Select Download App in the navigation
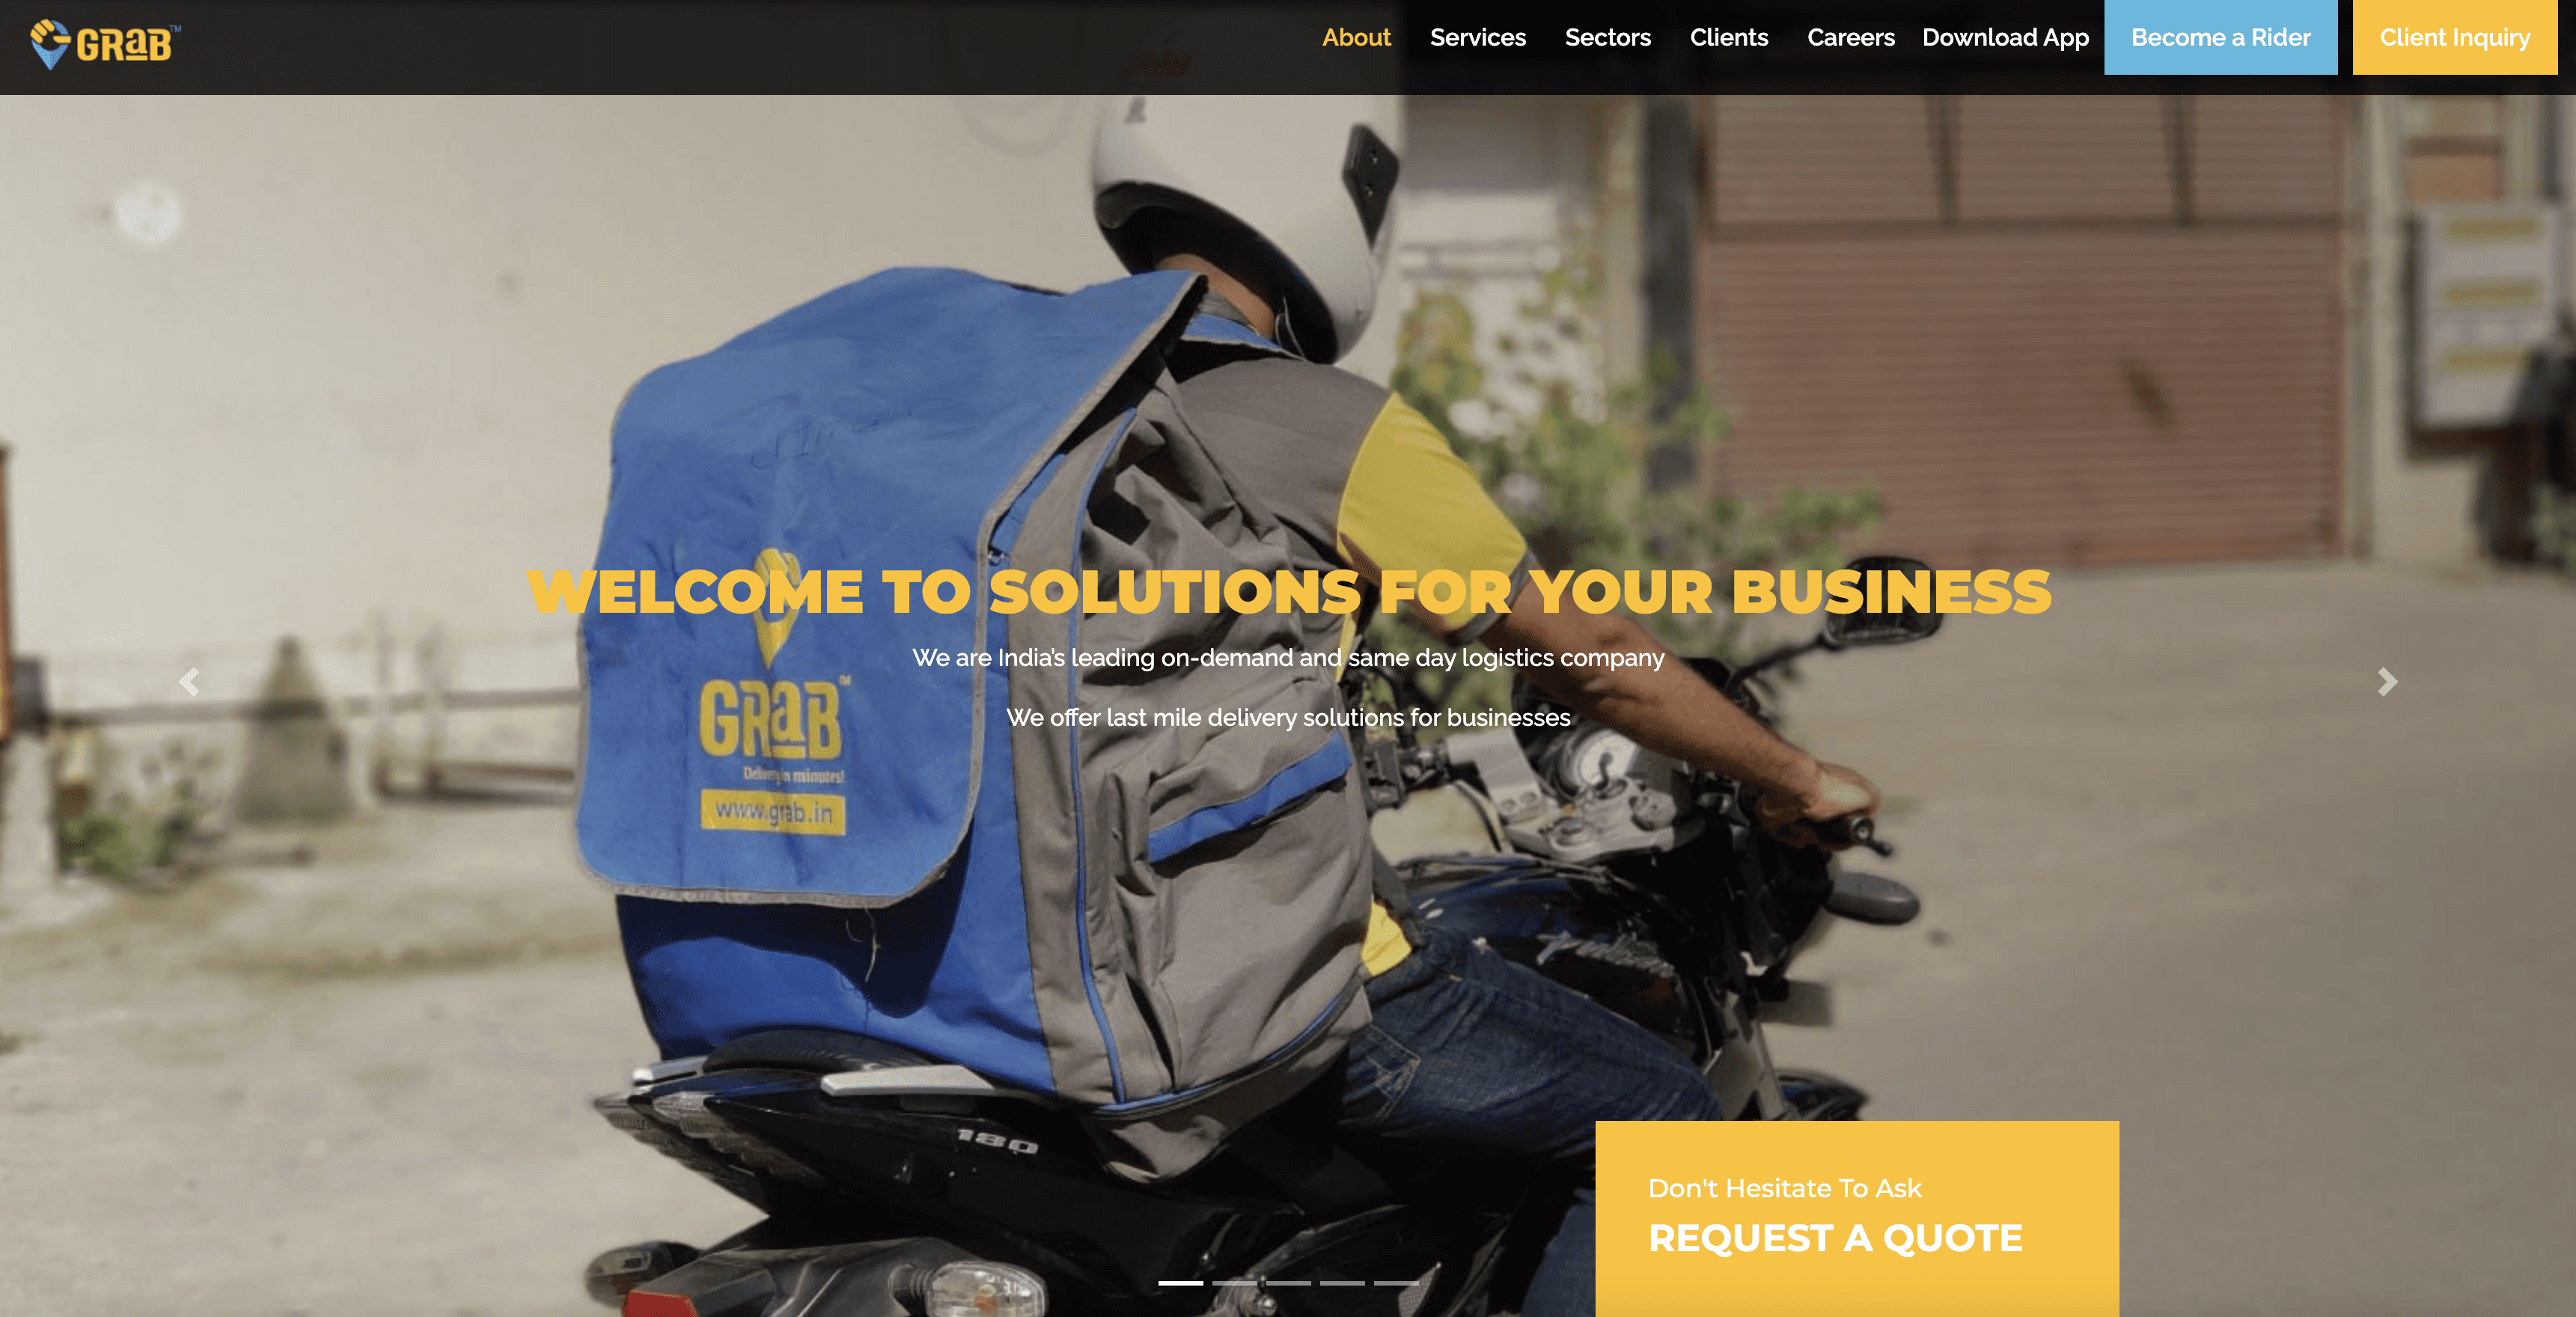2576x1317 pixels. [2005, 38]
